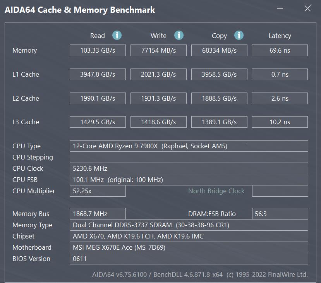The image size is (321, 283).
Task: Click the CPU Multiplier 52.25x field
Action: point(98,191)
